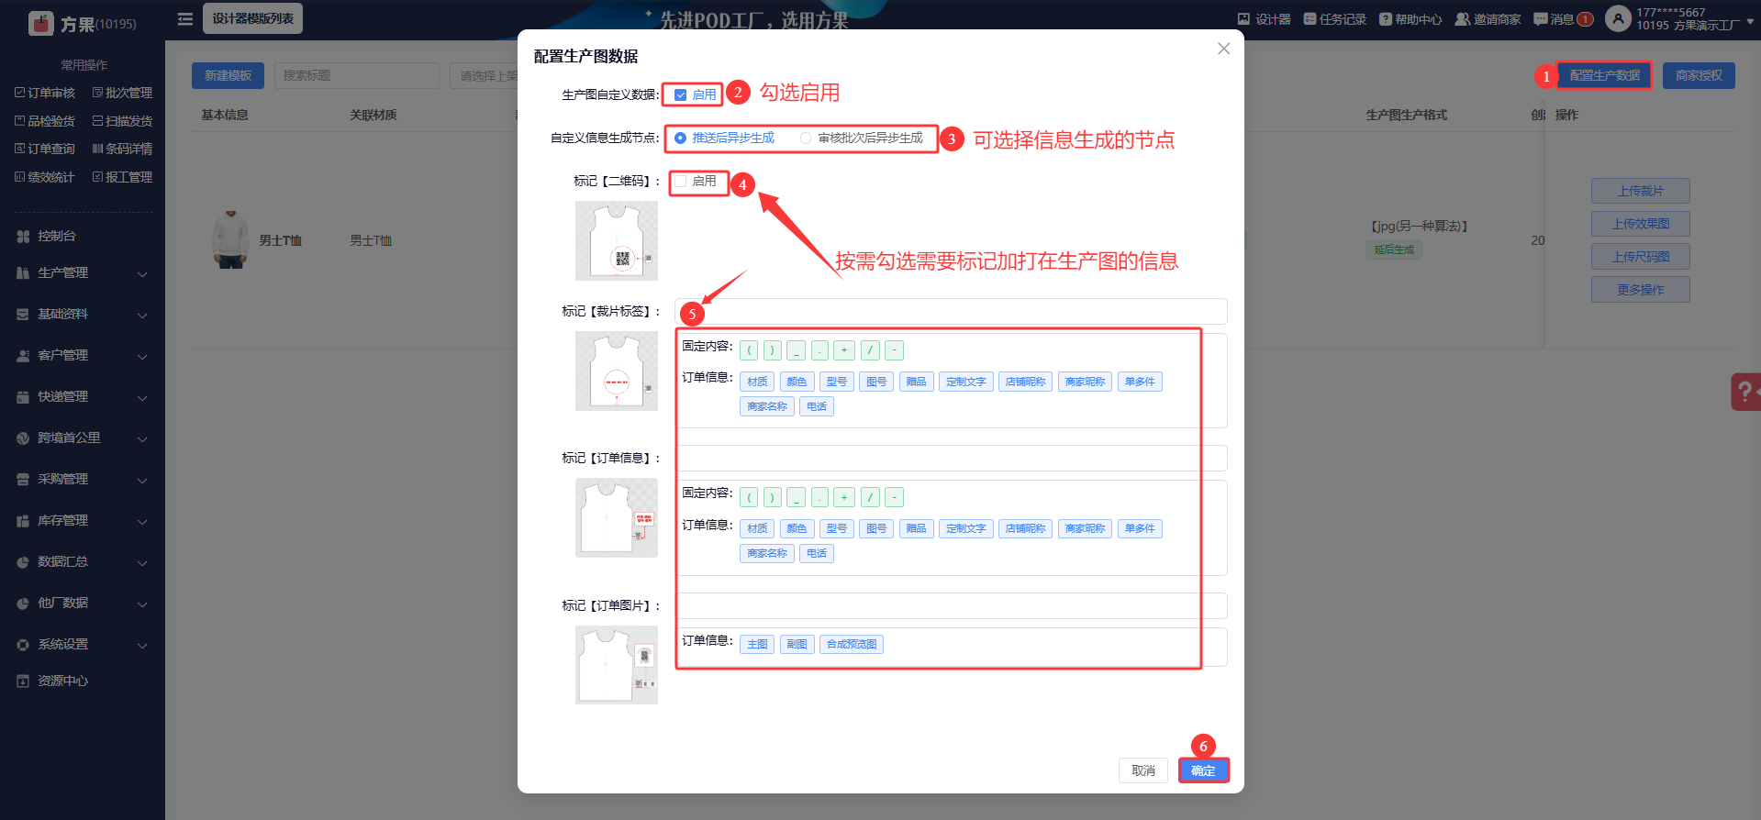Expand 系统设置 sidebar section

(83, 644)
